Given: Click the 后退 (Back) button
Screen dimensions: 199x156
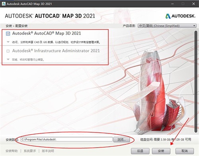Looking at the screenshot, I should coord(140,151).
